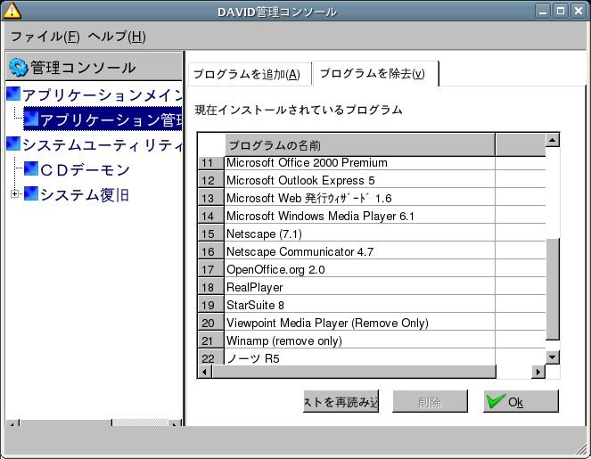Open the ヘルプ(H) menu
The image size is (591, 459).
117,37
